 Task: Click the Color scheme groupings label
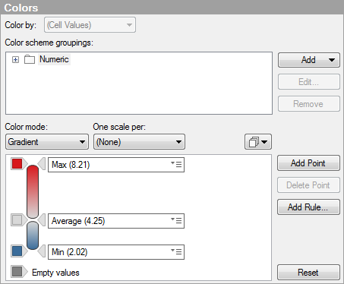[49, 43]
